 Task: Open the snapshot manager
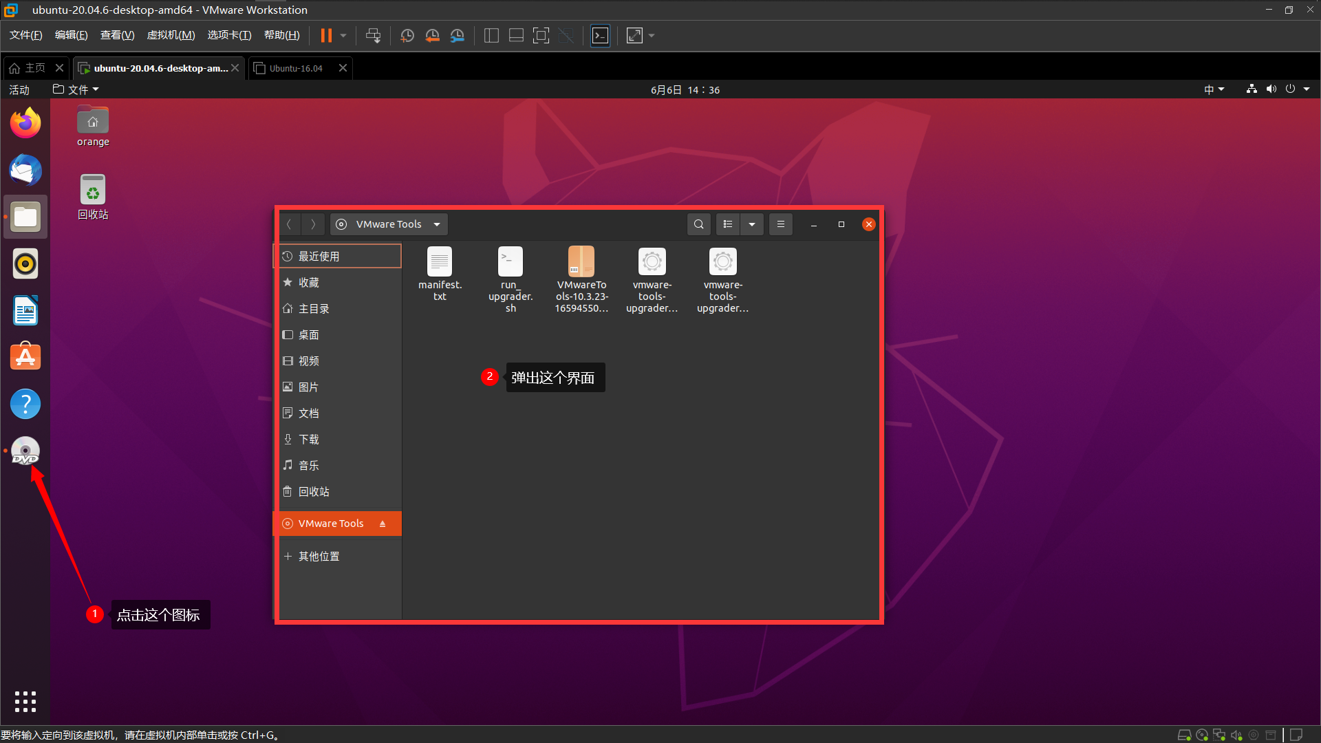pyautogui.click(x=457, y=35)
